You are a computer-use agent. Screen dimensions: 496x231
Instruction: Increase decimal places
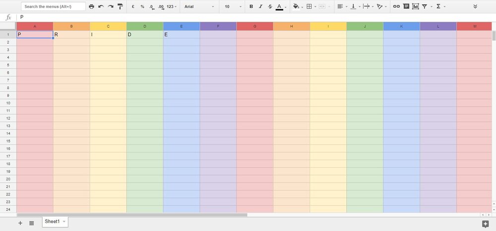(x=161, y=6)
